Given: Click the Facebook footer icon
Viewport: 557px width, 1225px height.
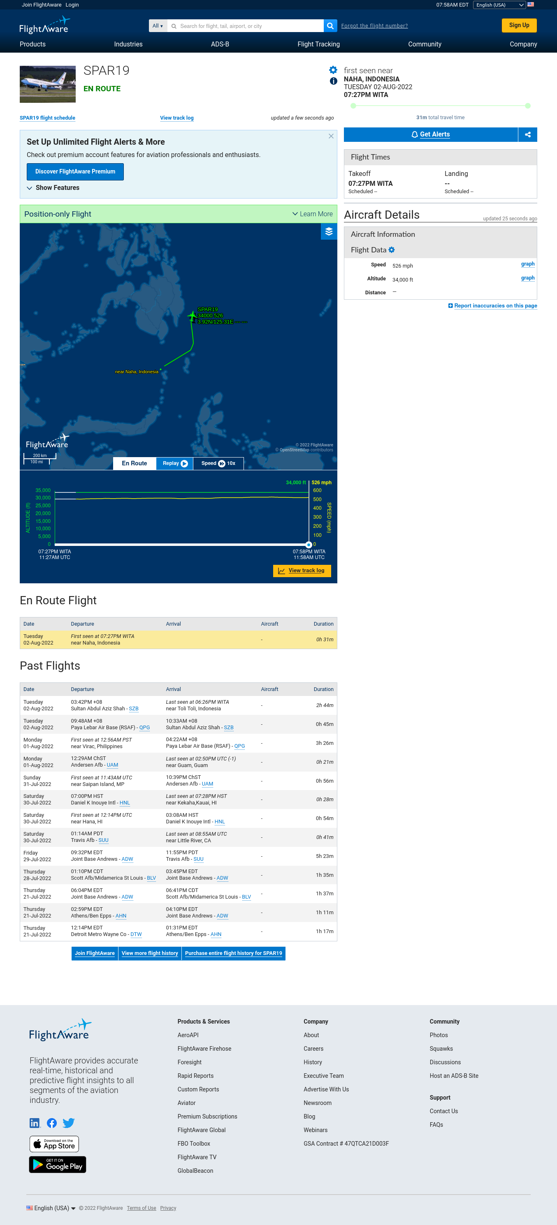Looking at the screenshot, I should pyautogui.click(x=52, y=1123).
